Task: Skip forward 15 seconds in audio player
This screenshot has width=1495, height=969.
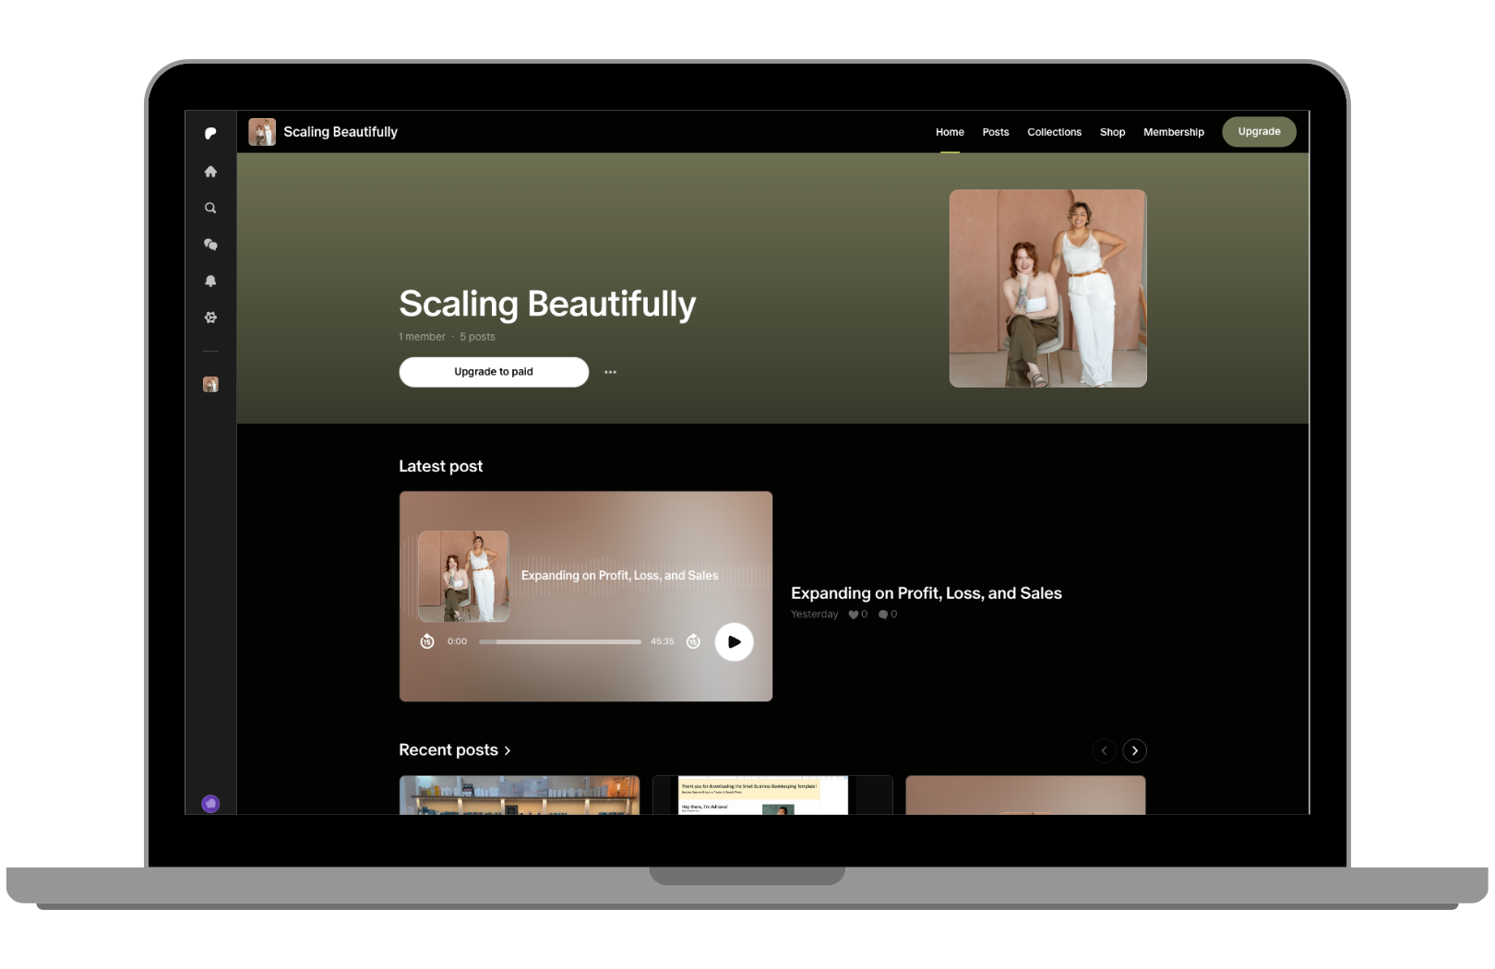Action: click(693, 641)
